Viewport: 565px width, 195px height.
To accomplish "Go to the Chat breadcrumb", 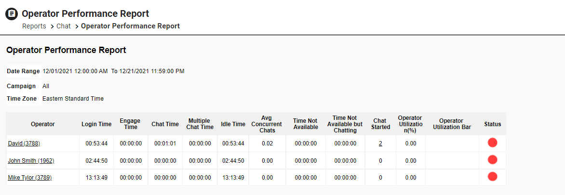I will pos(64,26).
